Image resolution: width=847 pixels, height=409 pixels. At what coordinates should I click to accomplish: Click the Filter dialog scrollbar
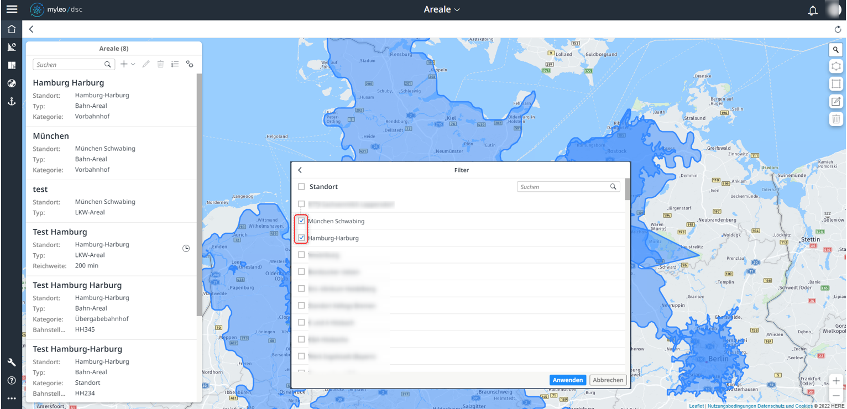pos(628,189)
